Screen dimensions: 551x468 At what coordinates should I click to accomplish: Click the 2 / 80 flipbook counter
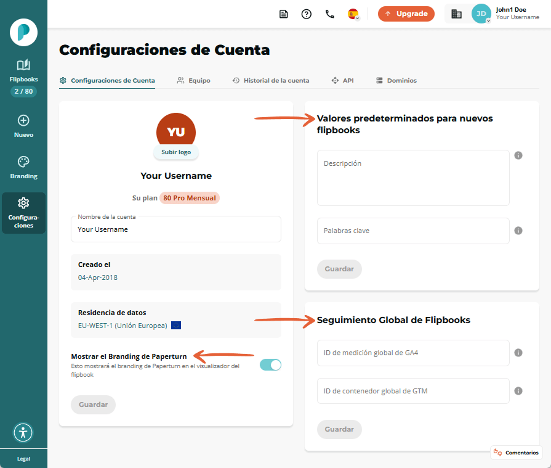(23, 91)
